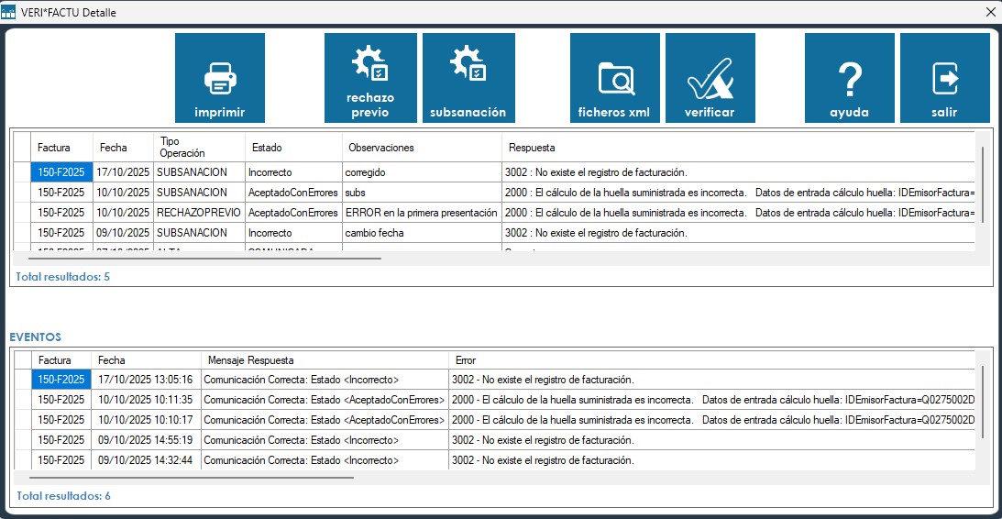
Task: Launch the subsanación gear icon
Action: [x=468, y=78]
